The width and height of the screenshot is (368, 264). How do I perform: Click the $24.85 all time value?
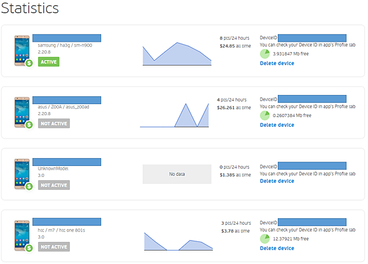[x=235, y=46]
